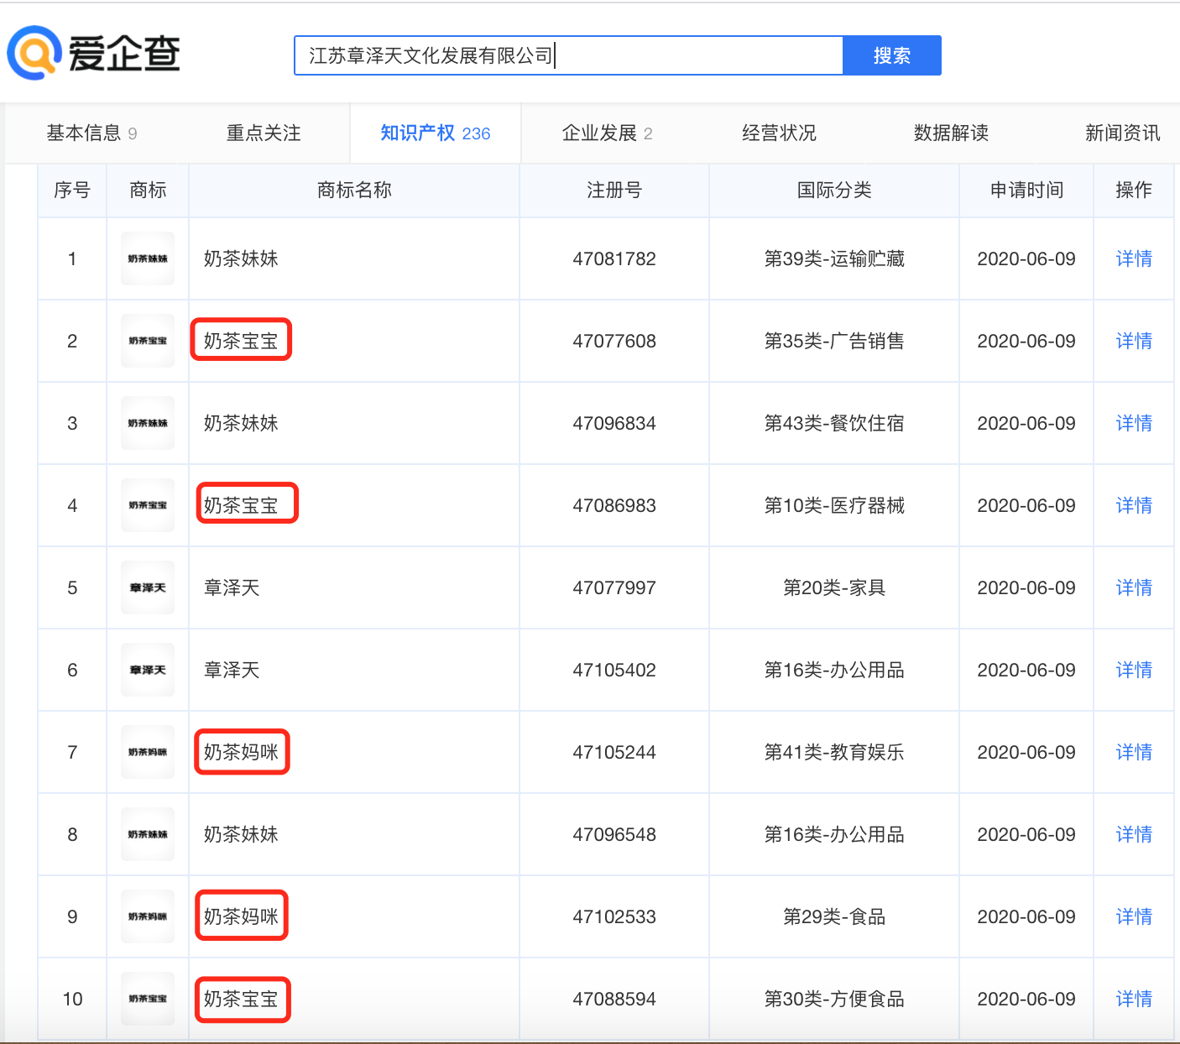The image size is (1180, 1044).
Task: Click category 第41类-教育娱乐
Action: tap(834, 752)
